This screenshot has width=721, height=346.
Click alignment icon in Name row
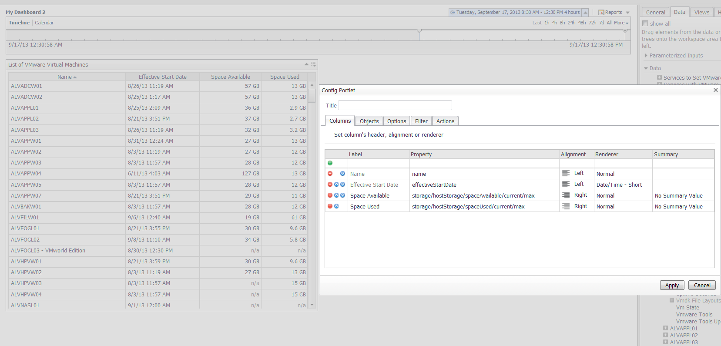tap(566, 173)
